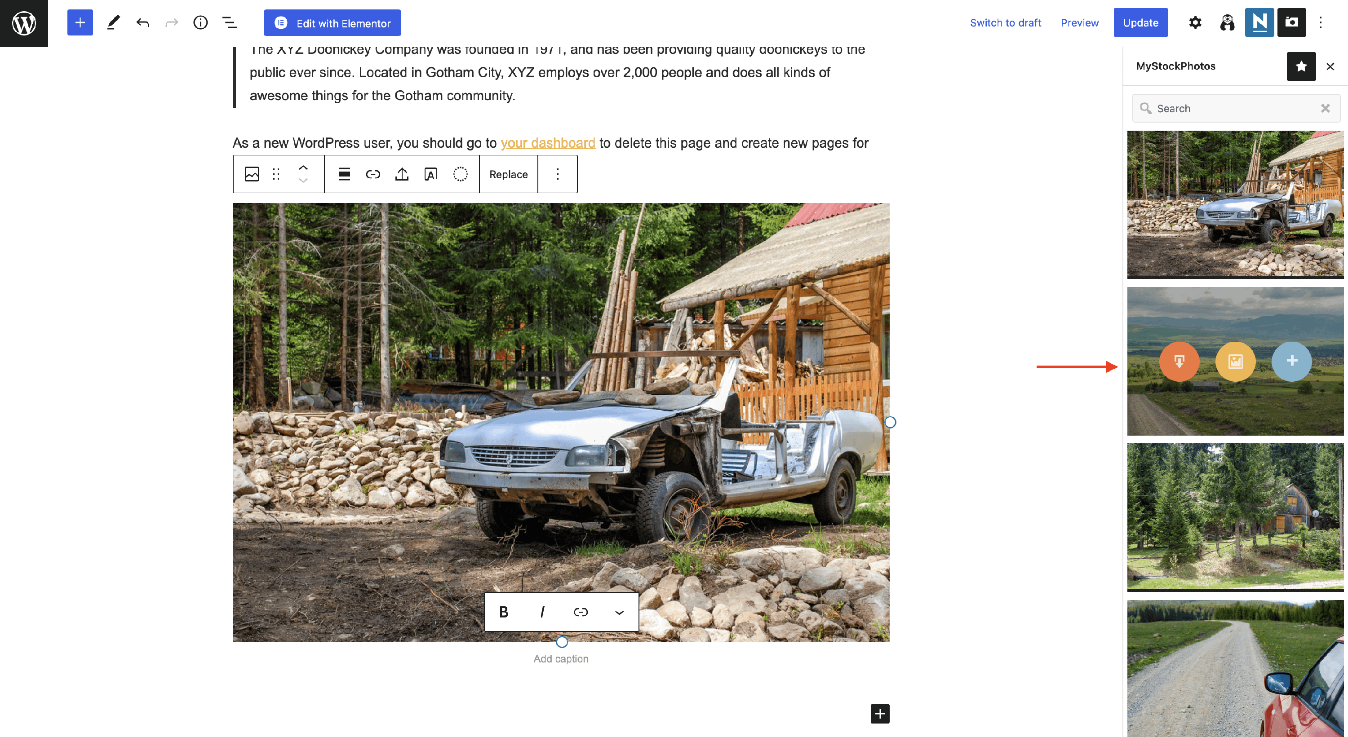The image size is (1348, 737).
Task: Preview the page
Action: pos(1079,22)
